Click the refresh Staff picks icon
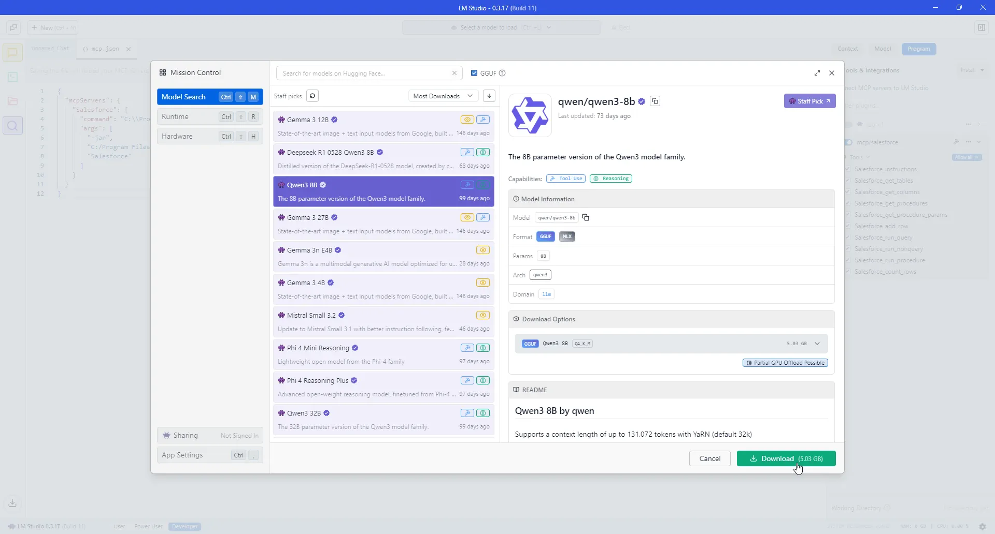This screenshot has height=534, width=995. pyautogui.click(x=312, y=96)
